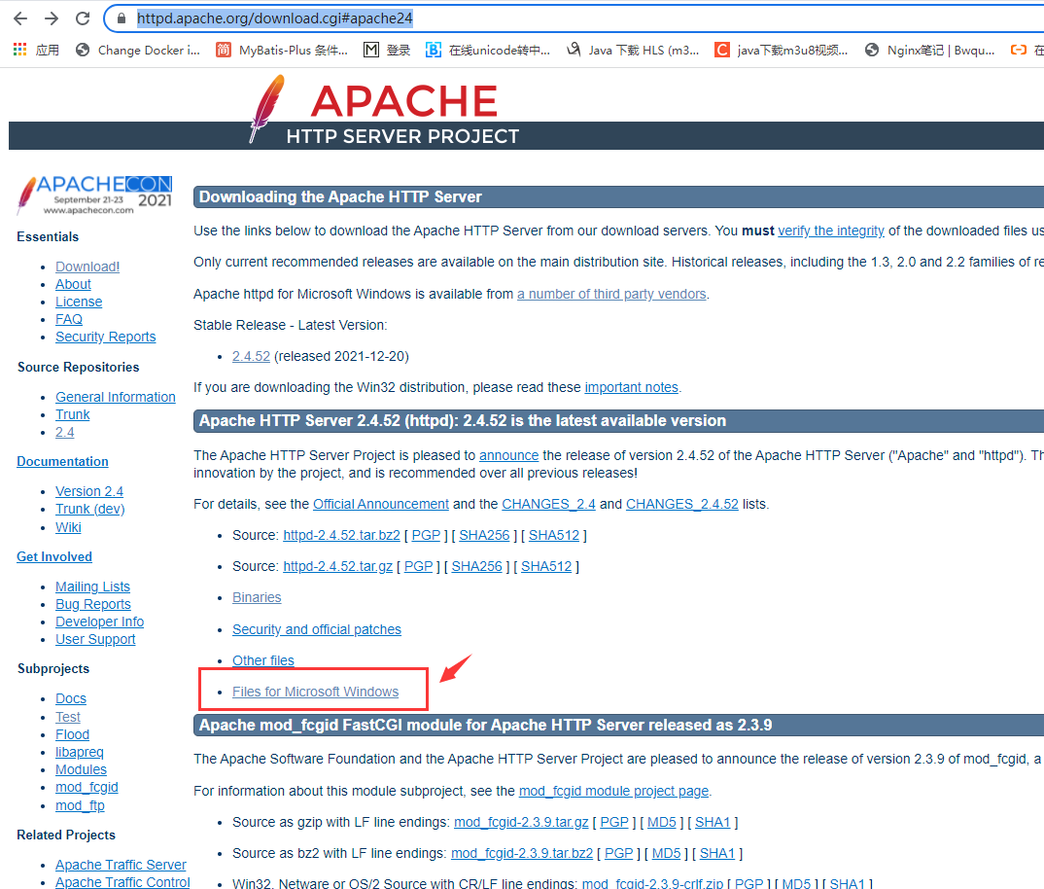
Task: Open the Documentation heading link
Action: point(62,461)
